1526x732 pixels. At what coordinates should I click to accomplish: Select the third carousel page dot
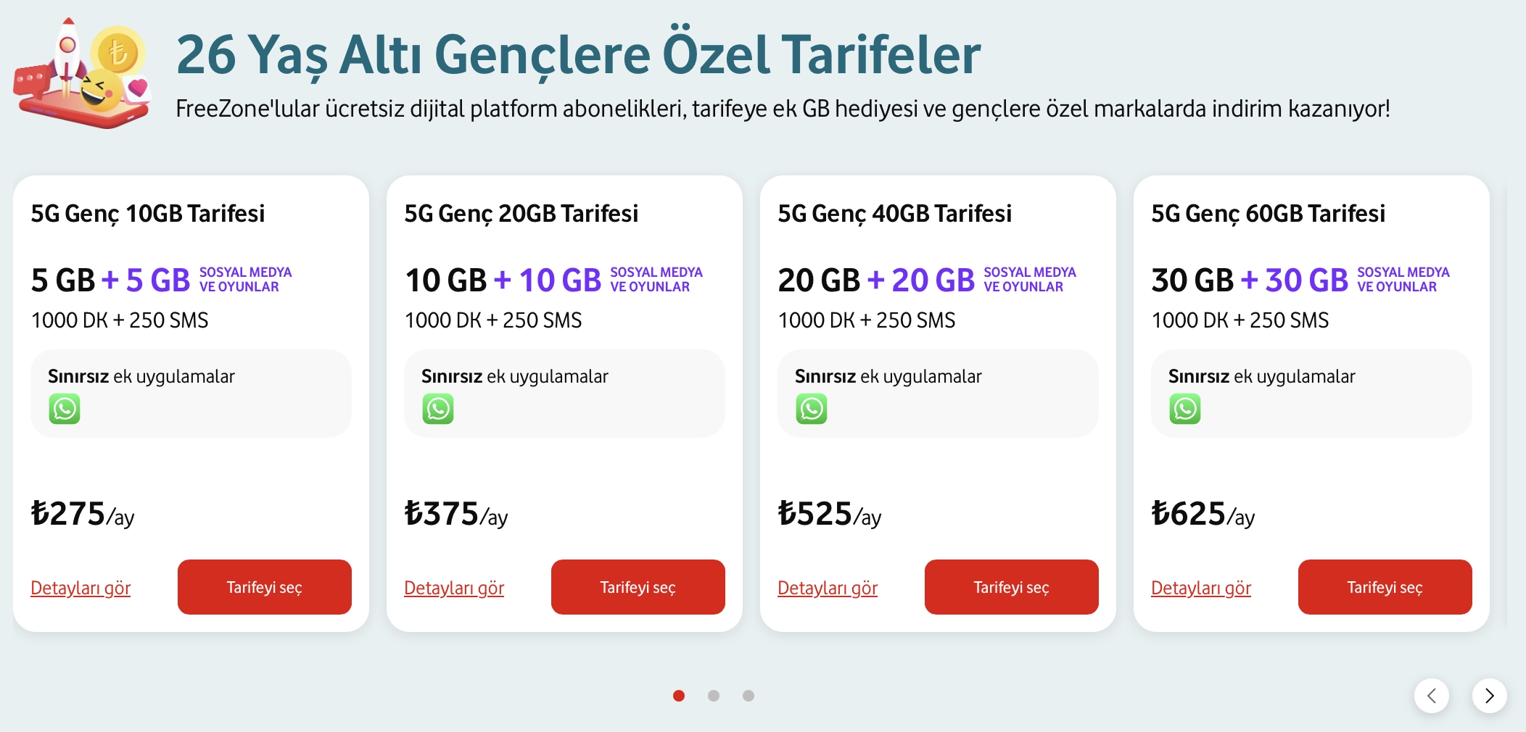(748, 696)
